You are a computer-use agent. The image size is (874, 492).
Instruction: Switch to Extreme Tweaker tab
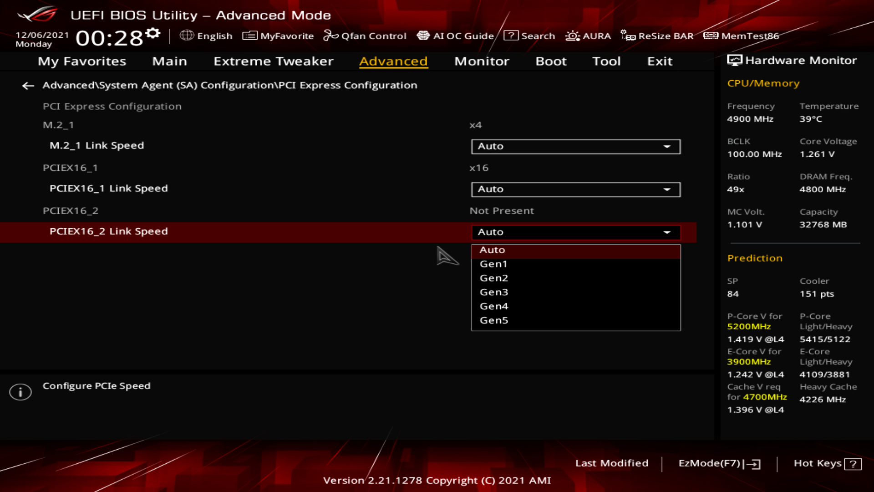(273, 61)
